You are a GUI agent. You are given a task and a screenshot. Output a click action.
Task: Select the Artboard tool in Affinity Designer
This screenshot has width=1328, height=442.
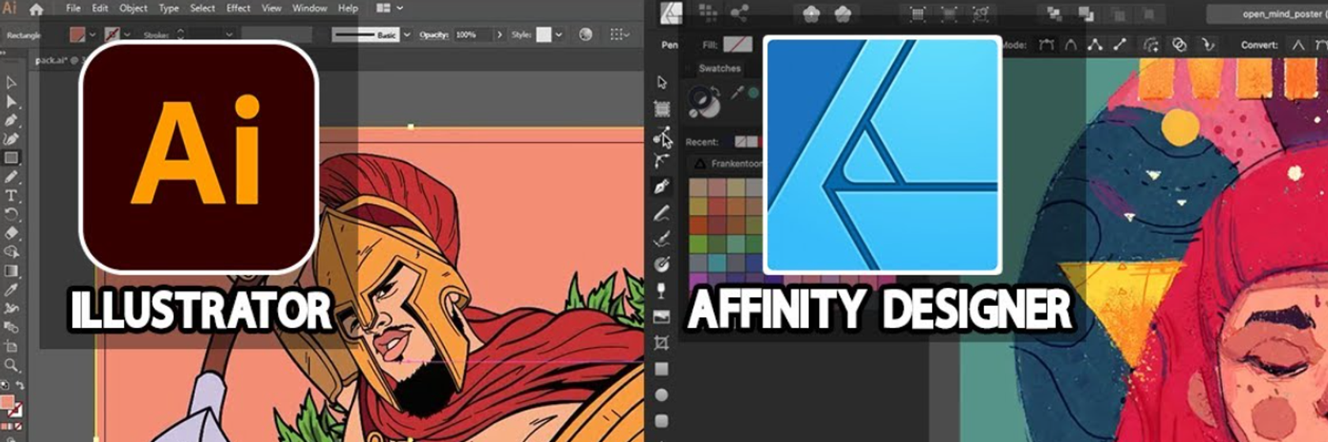[662, 109]
